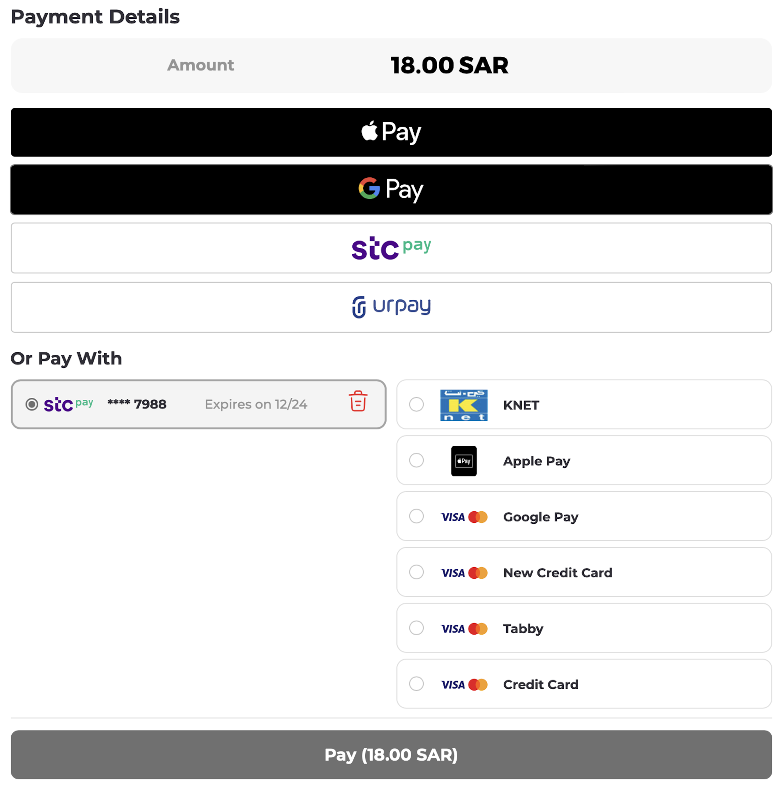Select the KNET radio button
Image resolution: width=783 pixels, height=792 pixels.
click(416, 404)
